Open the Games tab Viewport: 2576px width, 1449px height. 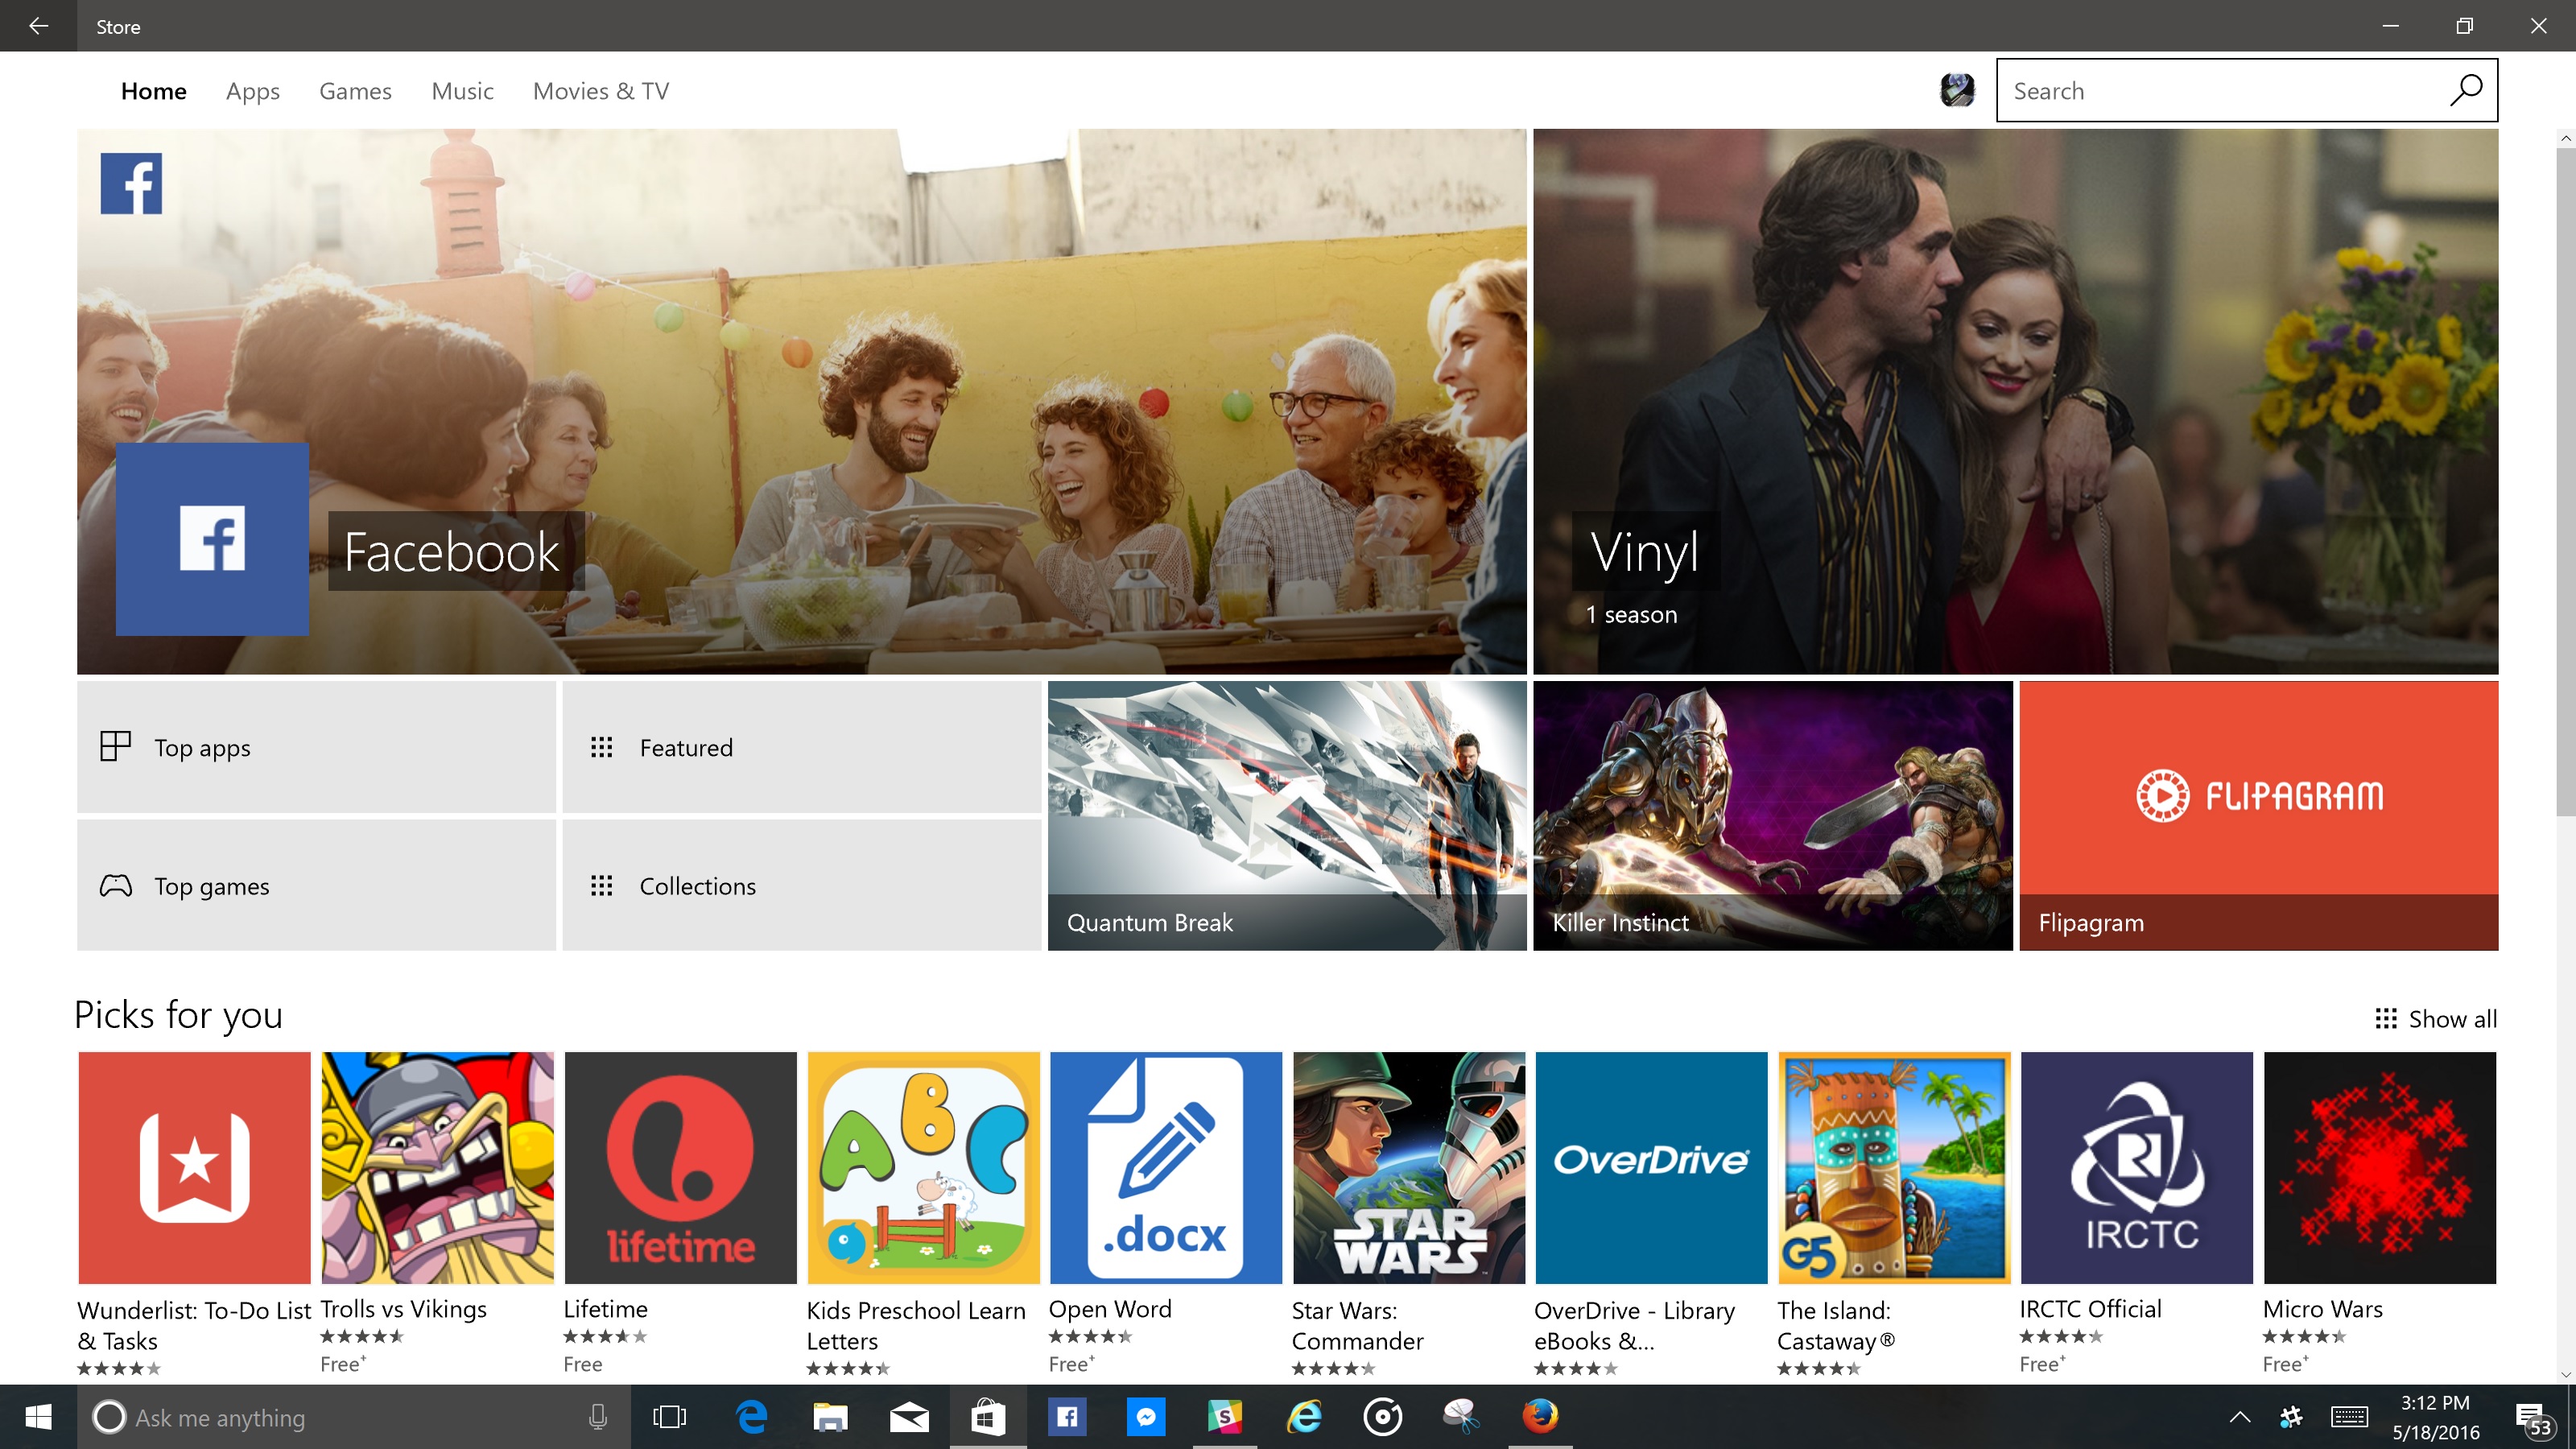[355, 91]
